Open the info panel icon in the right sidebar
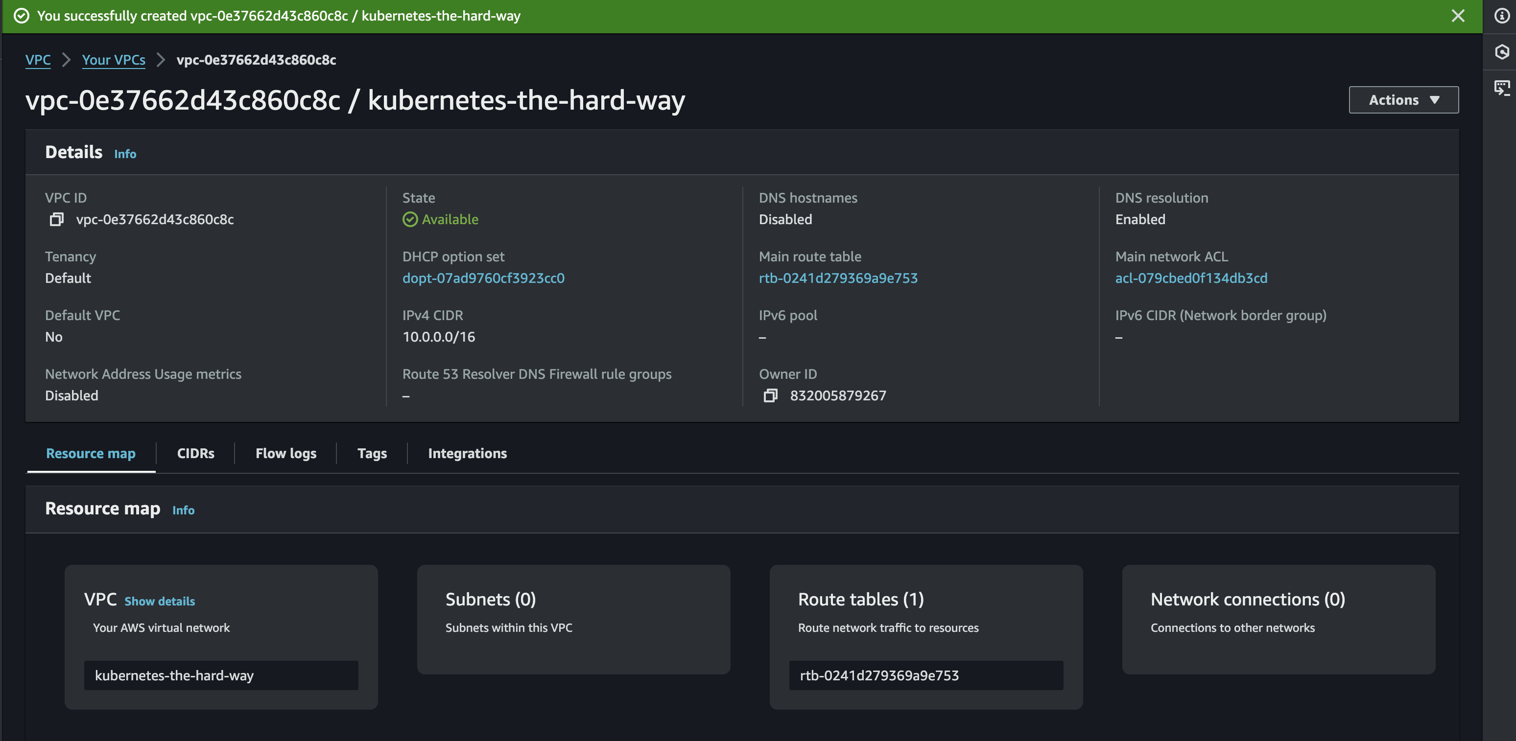 (x=1501, y=16)
